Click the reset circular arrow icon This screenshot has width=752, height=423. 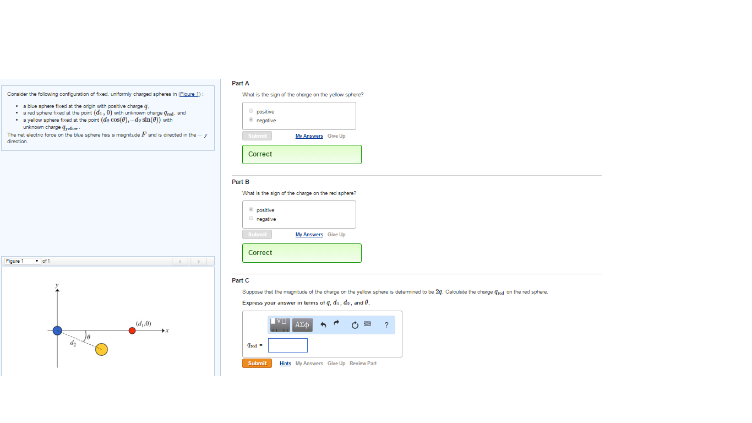click(x=354, y=324)
